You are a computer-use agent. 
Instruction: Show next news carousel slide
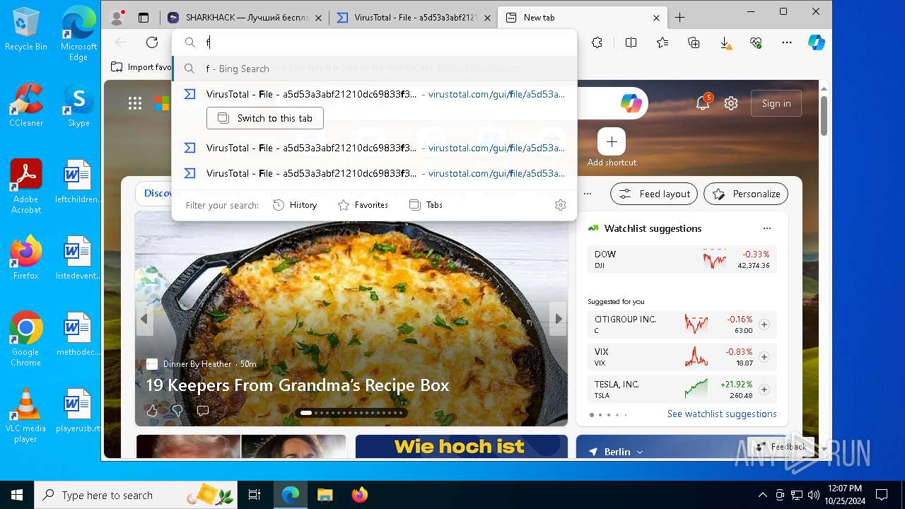[x=559, y=319]
